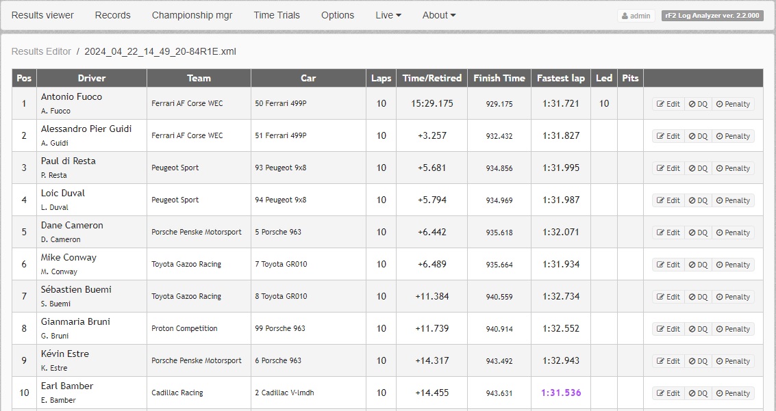
Task: Click the Time/Retired column header
Action: pos(432,78)
